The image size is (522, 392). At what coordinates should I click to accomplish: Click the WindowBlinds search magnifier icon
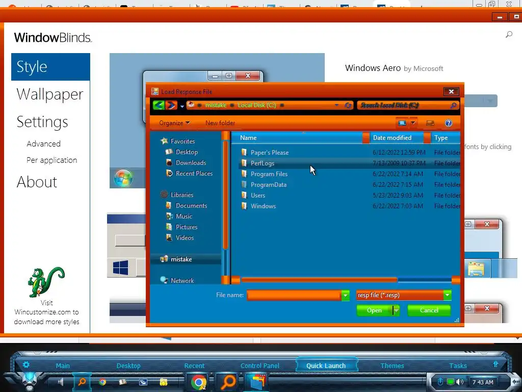point(509,34)
